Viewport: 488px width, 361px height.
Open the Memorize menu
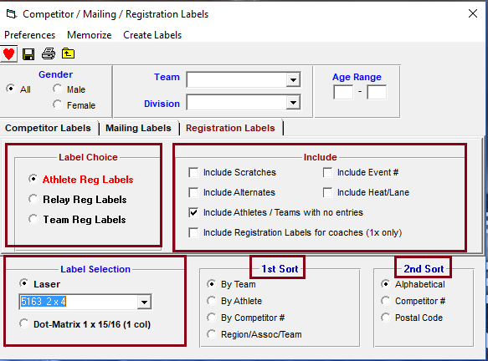[x=90, y=35]
